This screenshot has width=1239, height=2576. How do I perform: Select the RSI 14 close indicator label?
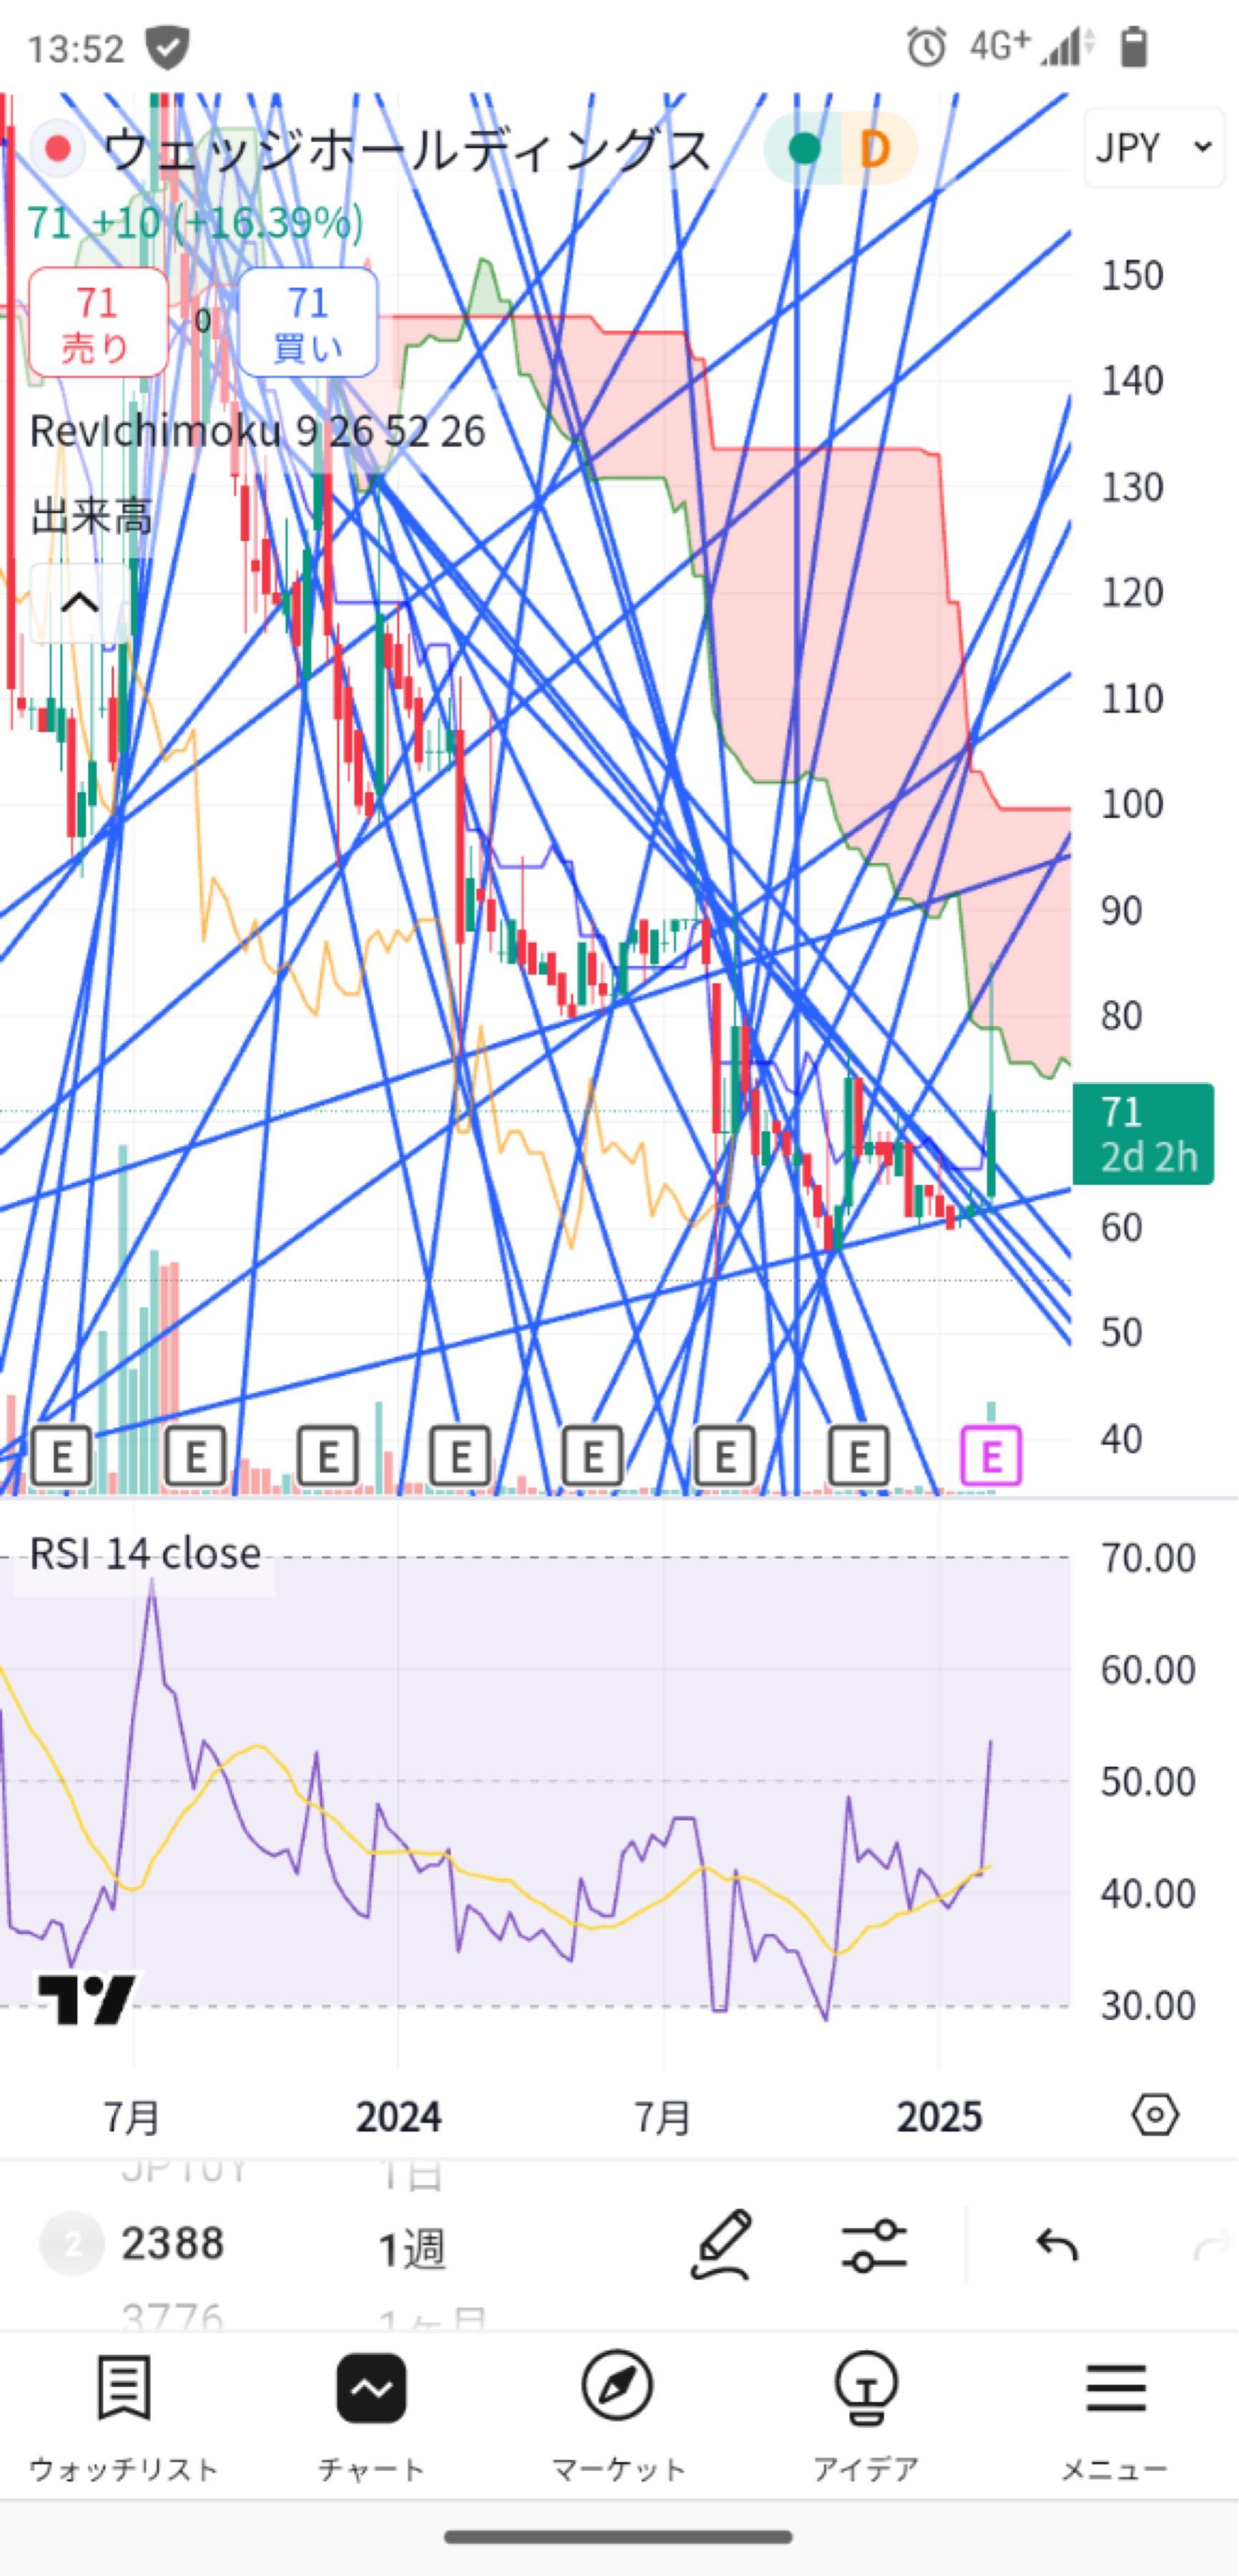click(145, 1553)
